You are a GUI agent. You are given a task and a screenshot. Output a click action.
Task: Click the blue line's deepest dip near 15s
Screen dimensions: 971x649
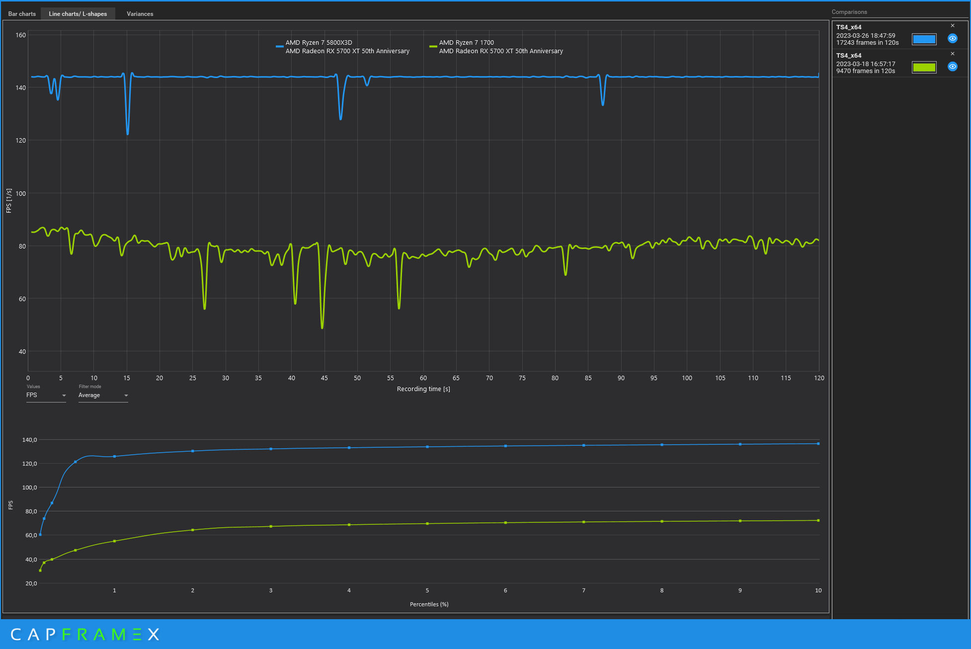coord(127,133)
